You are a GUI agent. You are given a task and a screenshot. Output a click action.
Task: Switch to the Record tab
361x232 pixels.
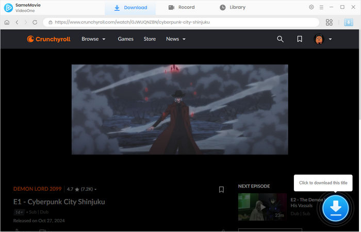(182, 7)
